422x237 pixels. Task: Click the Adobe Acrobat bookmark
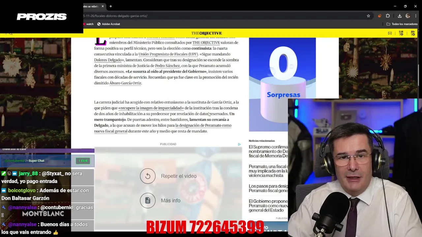108,24
